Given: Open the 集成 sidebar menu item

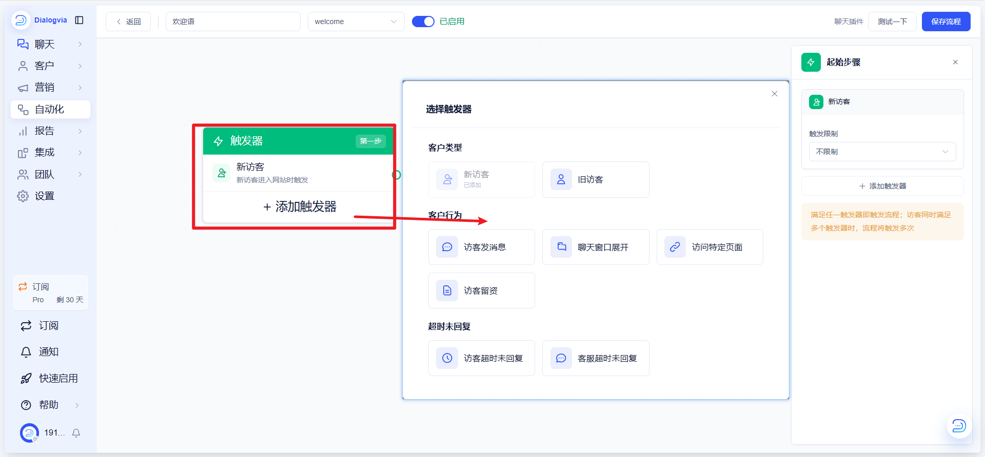Looking at the screenshot, I should click(50, 153).
